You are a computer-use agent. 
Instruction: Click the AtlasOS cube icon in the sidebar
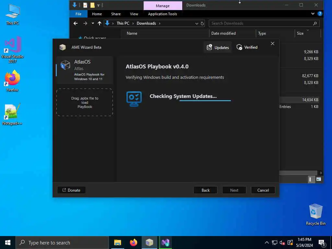(65, 65)
